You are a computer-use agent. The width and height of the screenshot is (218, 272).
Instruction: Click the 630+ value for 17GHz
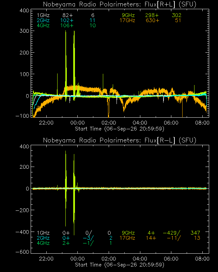(x=152, y=20)
